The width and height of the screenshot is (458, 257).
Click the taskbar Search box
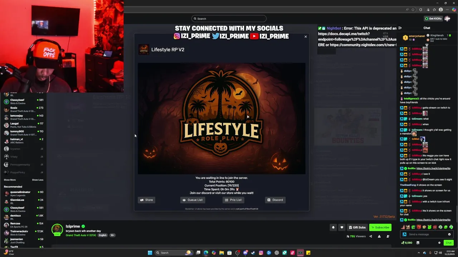pyautogui.click(x=174, y=253)
